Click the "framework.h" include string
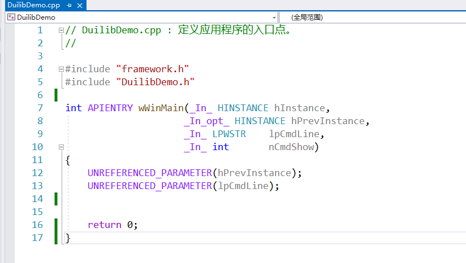This screenshot has height=263, width=466. coord(153,69)
